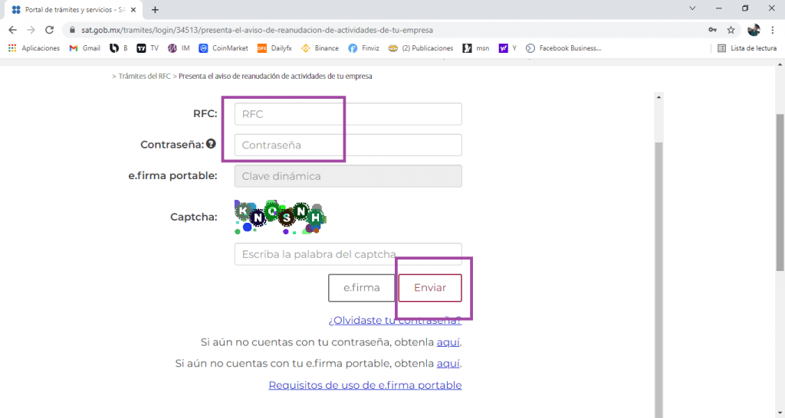
Task: Open Lista de lectura reading list
Action: coord(747,48)
